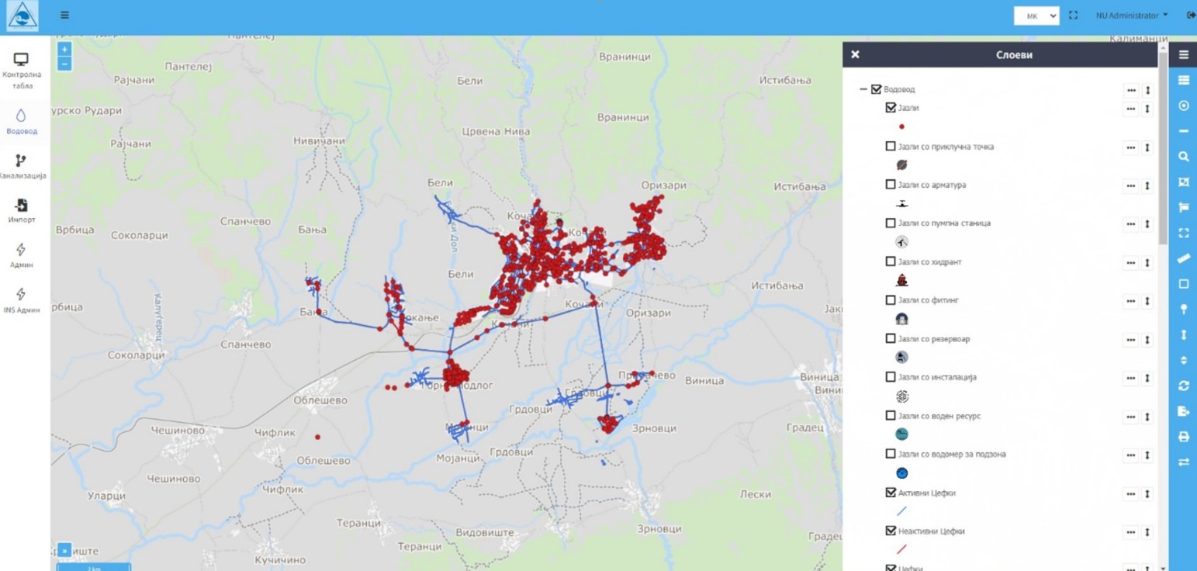
Task: Open options menu for Јазли со пумпна станица
Action: tap(1131, 224)
